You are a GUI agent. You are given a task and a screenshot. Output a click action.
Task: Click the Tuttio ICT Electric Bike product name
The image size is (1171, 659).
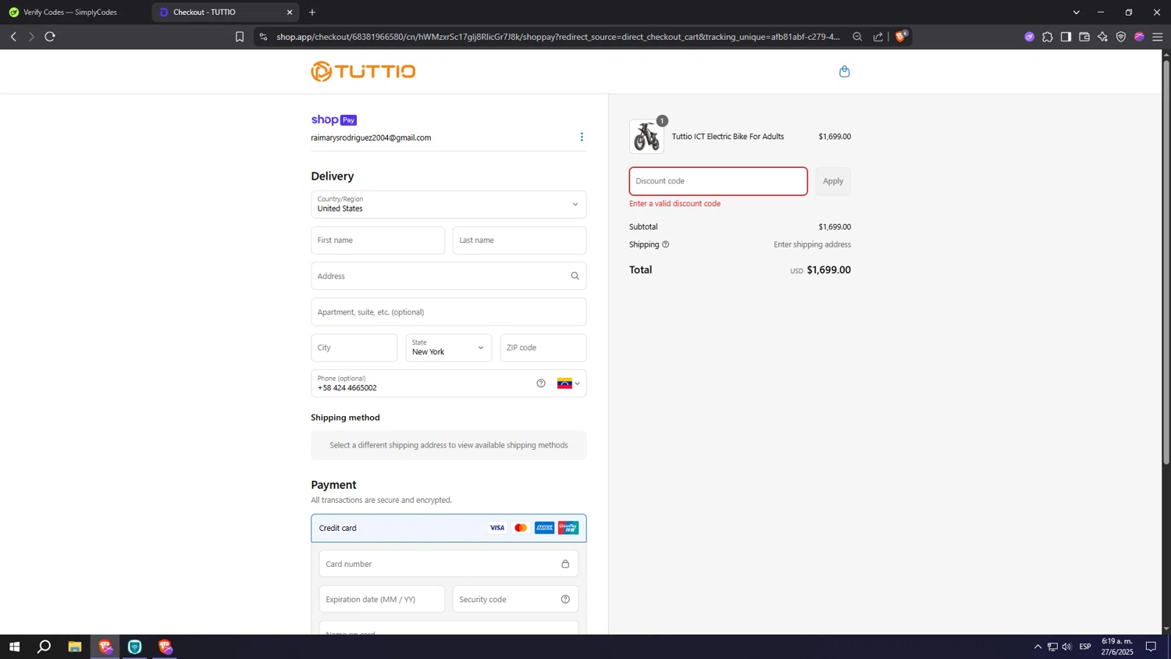coord(728,137)
